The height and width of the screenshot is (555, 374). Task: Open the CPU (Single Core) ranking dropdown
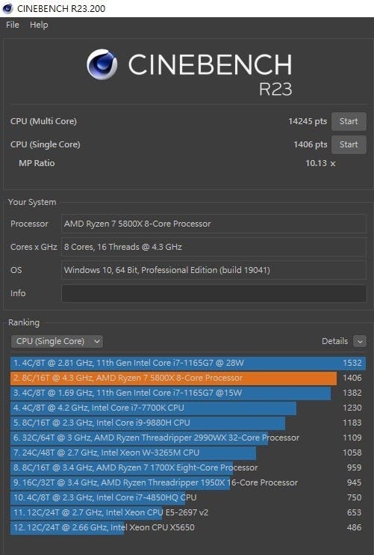[57, 341]
